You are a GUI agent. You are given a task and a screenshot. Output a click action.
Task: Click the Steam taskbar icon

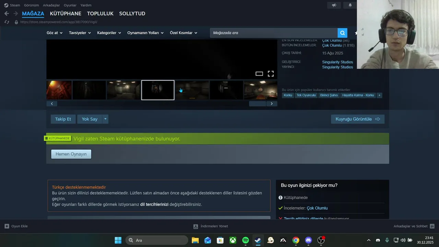click(x=258, y=240)
